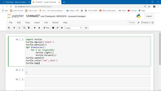
Task: Open the 'What is Data Science' bookmark
Action: point(108,11)
